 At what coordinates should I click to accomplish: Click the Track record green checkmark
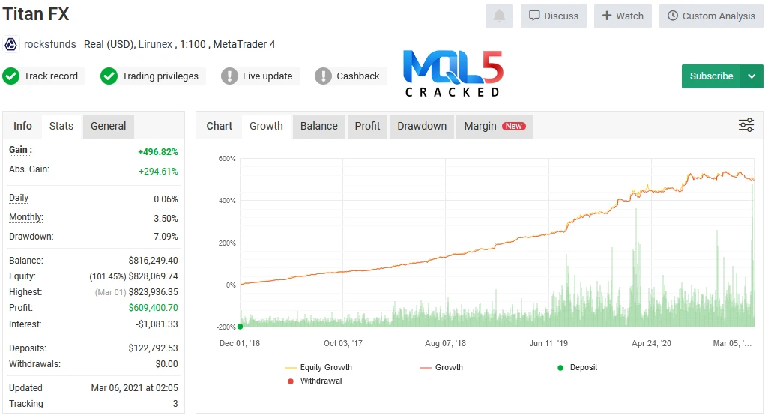(10, 76)
